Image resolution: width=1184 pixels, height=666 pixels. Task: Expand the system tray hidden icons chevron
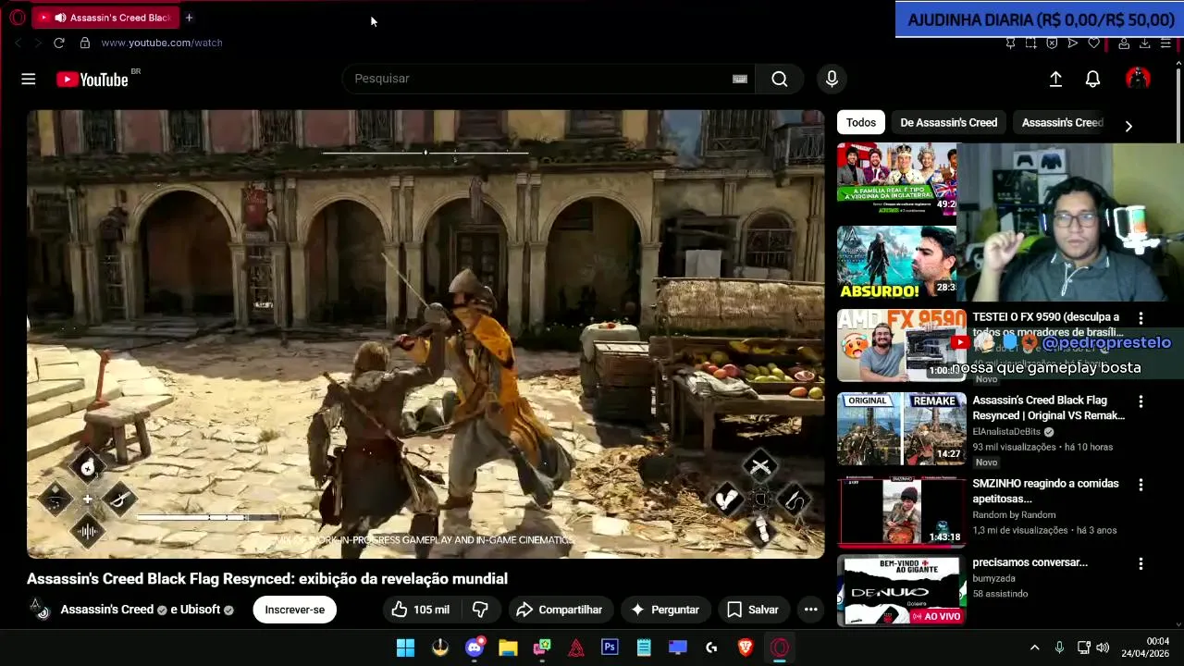pos(1034,647)
